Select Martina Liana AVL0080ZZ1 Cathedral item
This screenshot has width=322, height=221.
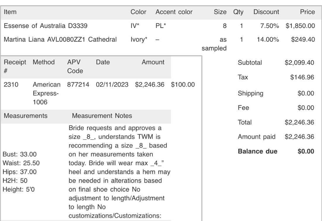point(60,39)
